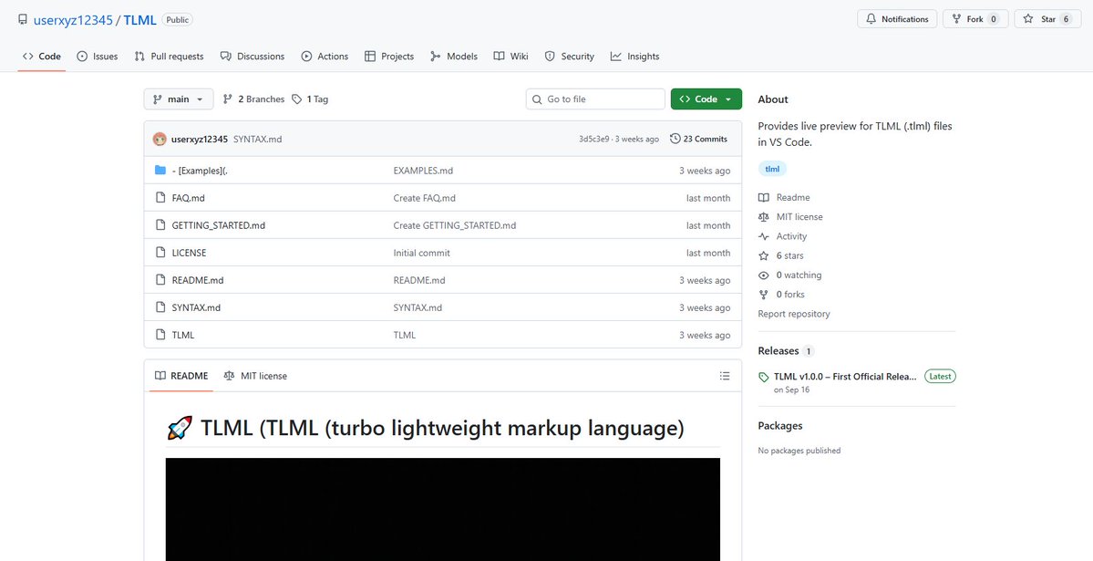This screenshot has width=1093, height=561.
Task: Open the Readme link in About
Action: (784, 197)
